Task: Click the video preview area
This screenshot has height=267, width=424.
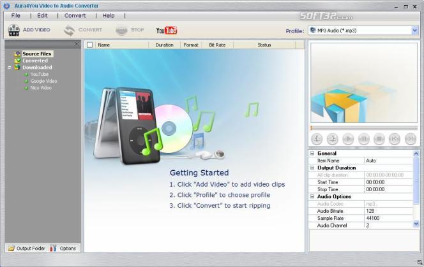Action: pos(364,83)
